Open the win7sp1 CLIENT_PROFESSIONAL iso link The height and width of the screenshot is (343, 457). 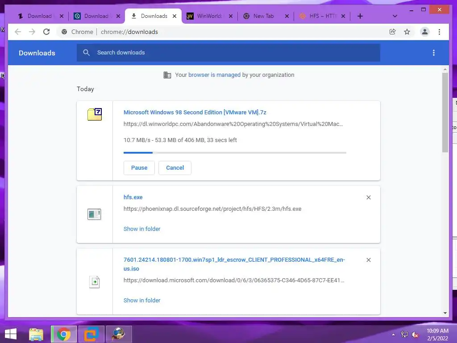(234, 264)
